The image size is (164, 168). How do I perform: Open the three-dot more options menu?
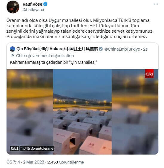156,4
